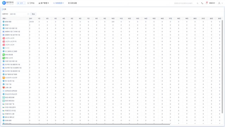Open the 工作台 menu item
Screen dimensions: 225x127
click(x=31, y=3)
